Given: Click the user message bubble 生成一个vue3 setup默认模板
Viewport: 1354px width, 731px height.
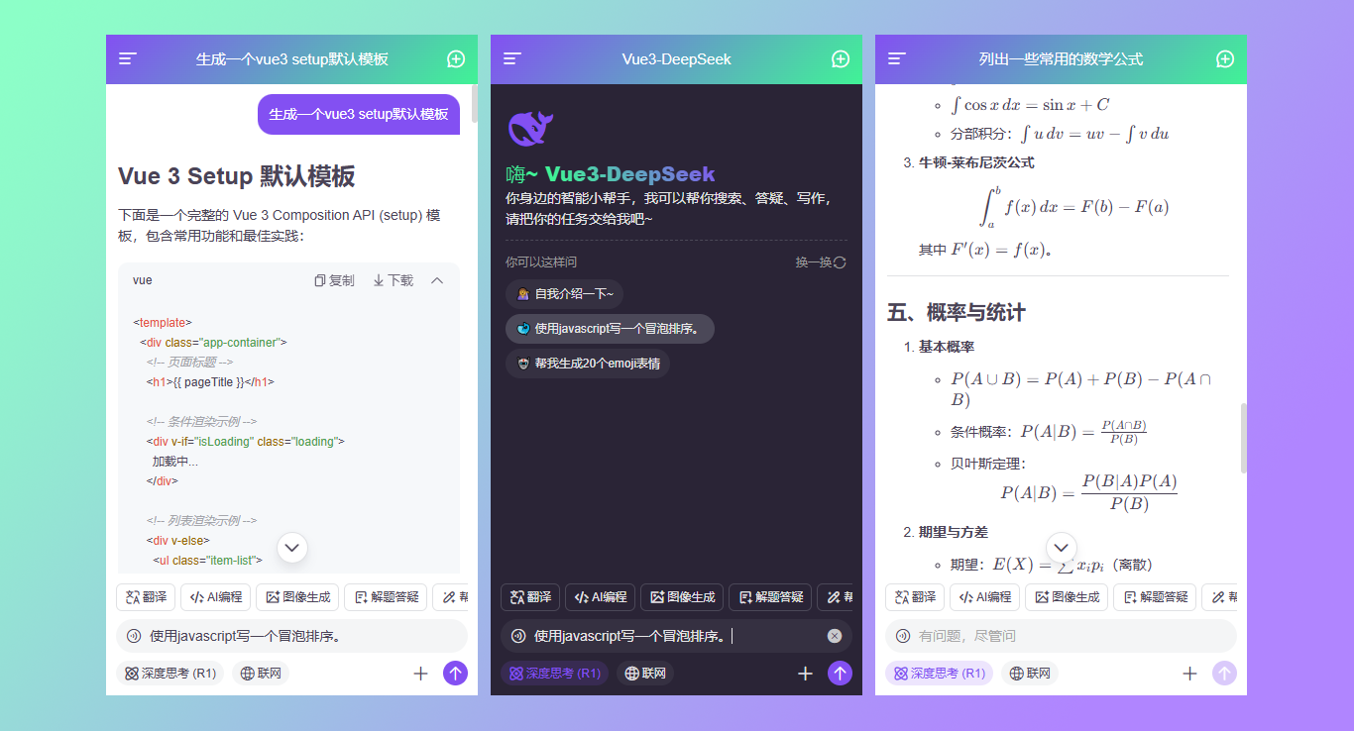Looking at the screenshot, I should [359, 114].
